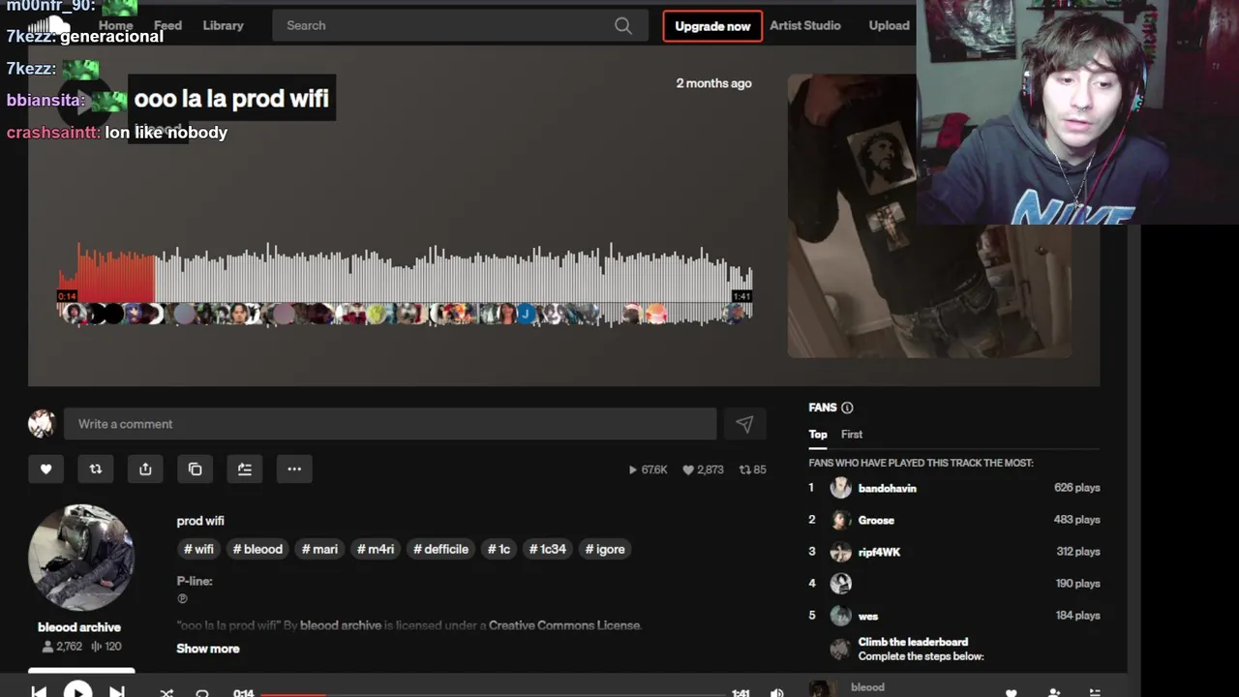Click the Write a comment field
This screenshot has width=1239, height=697.
[x=390, y=424]
